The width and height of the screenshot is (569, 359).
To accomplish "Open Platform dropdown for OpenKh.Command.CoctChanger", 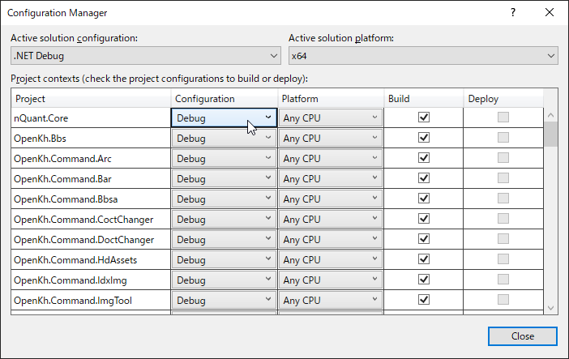I will pos(331,220).
